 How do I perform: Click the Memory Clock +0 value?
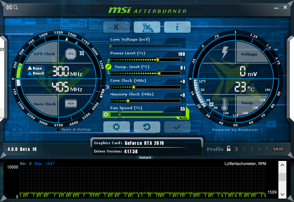coord(182,95)
